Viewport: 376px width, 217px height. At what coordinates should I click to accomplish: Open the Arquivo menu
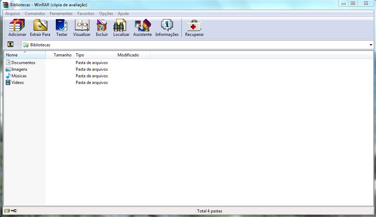click(13, 14)
